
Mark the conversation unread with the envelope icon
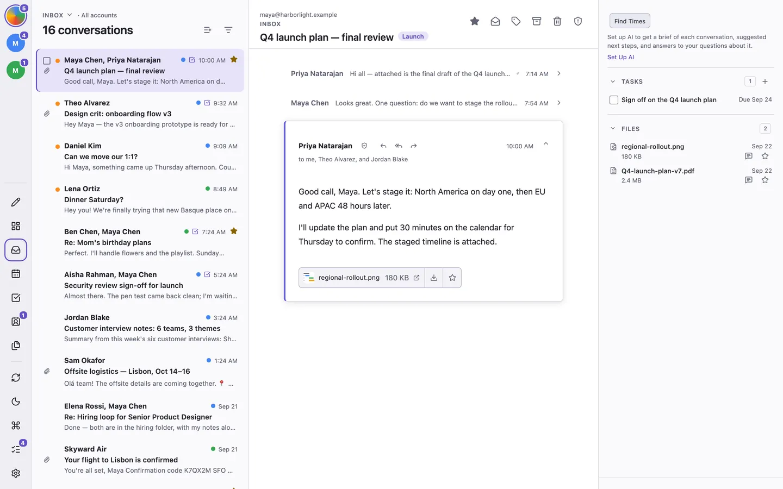[x=495, y=21]
